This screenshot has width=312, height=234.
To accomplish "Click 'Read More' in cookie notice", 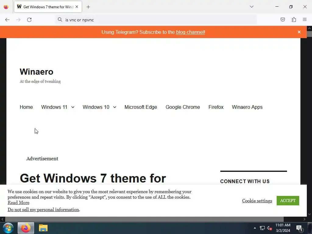I will pyautogui.click(x=19, y=203).
